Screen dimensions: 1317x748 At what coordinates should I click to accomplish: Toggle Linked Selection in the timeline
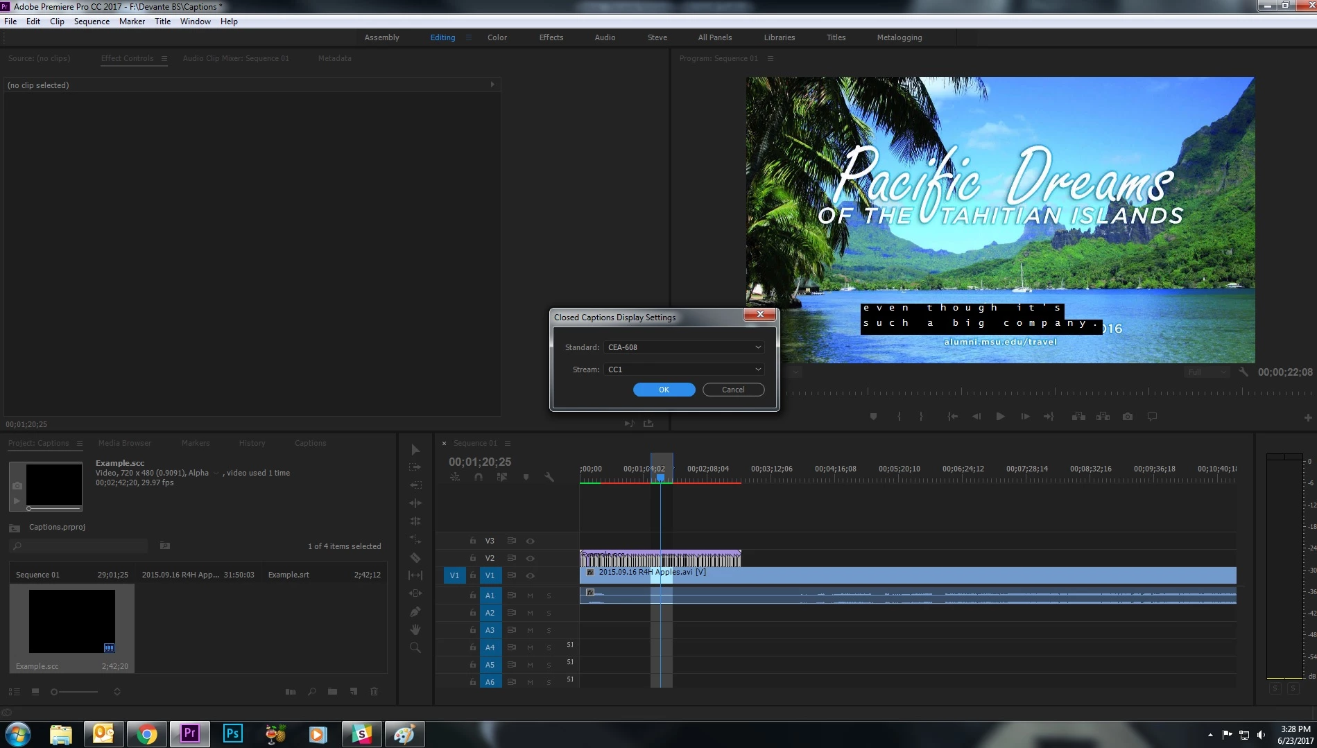coord(501,477)
